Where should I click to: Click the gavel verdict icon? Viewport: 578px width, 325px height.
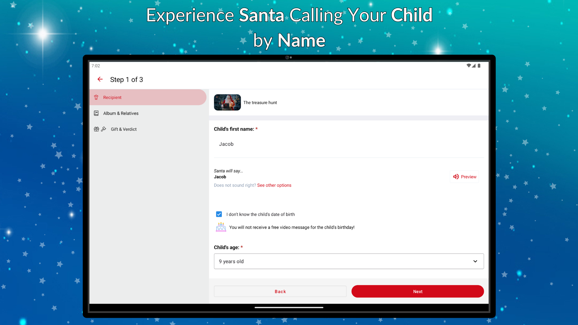click(104, 129)
